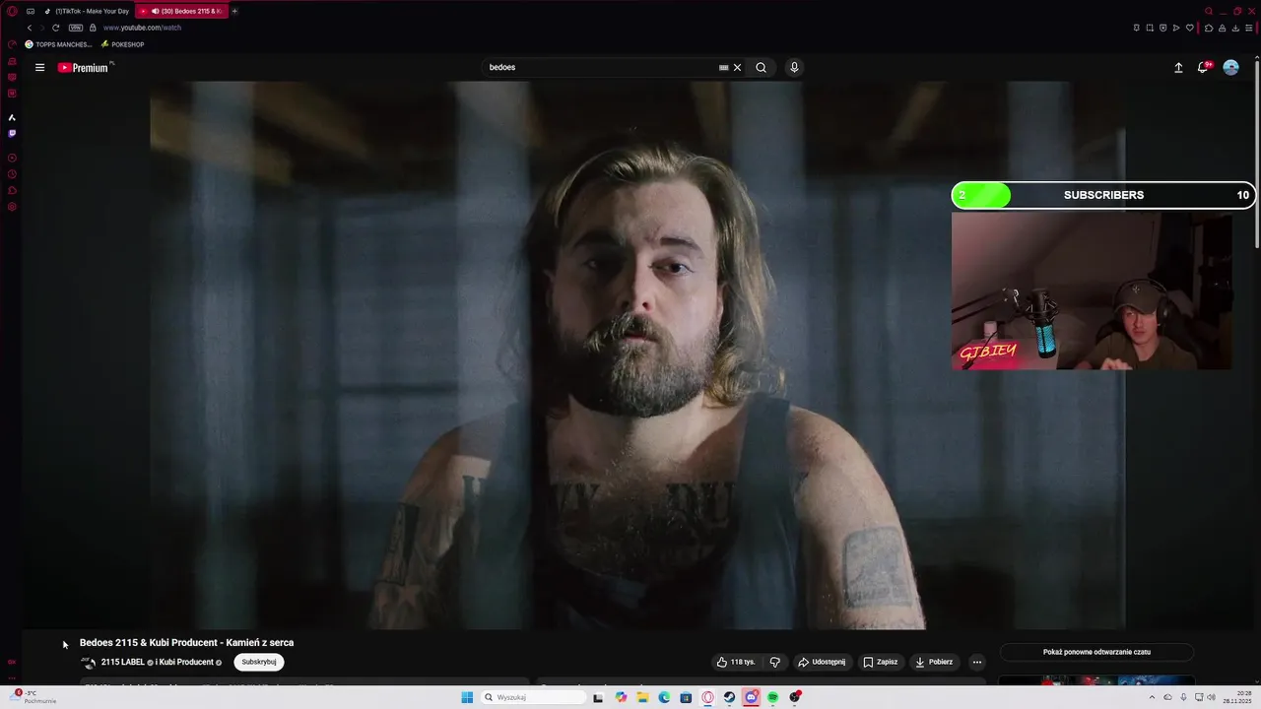Show chat replay via Pokaż ponowne odtwarzanie czatu

coord(1096,652)
